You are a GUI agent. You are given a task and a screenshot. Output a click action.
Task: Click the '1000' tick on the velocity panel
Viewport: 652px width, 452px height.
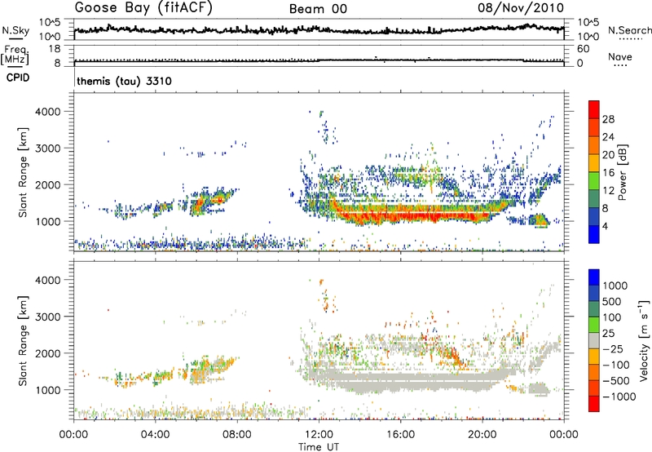point(47,390)
